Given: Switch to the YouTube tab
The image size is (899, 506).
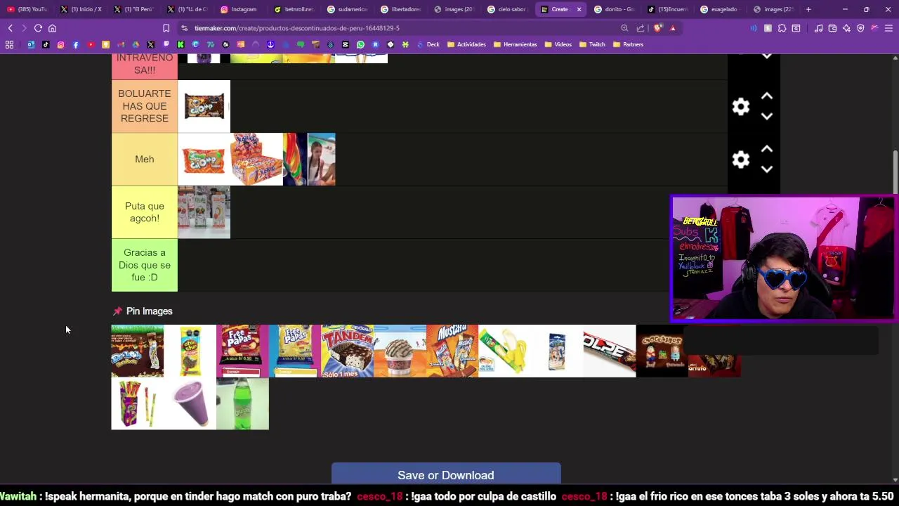Looking at the screenshot, I should [x=27, y=9].
